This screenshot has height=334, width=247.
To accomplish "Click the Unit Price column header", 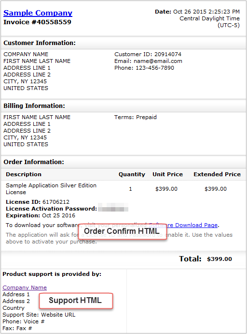I will tap(167, 174).
